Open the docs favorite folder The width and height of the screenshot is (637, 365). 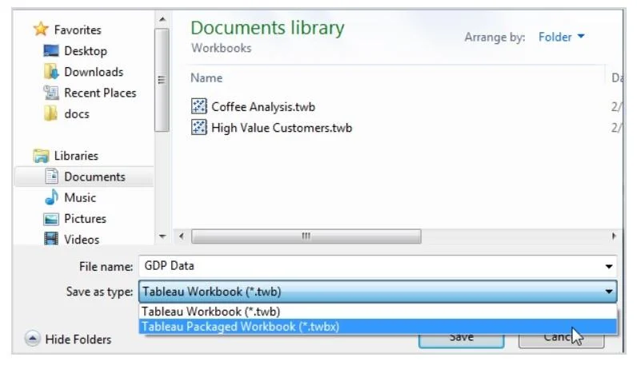coord(77,114)
